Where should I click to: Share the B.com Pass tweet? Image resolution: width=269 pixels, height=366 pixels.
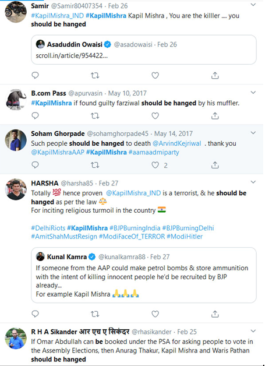[215, 116]
